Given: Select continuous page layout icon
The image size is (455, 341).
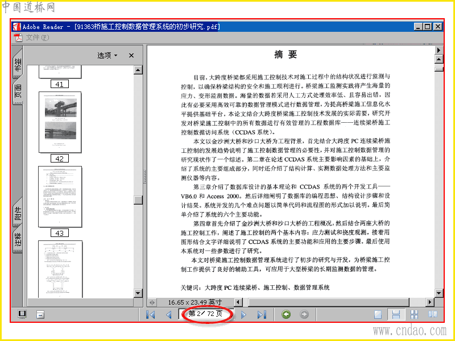Looking at the screenshot, I should tap(396, 314).
